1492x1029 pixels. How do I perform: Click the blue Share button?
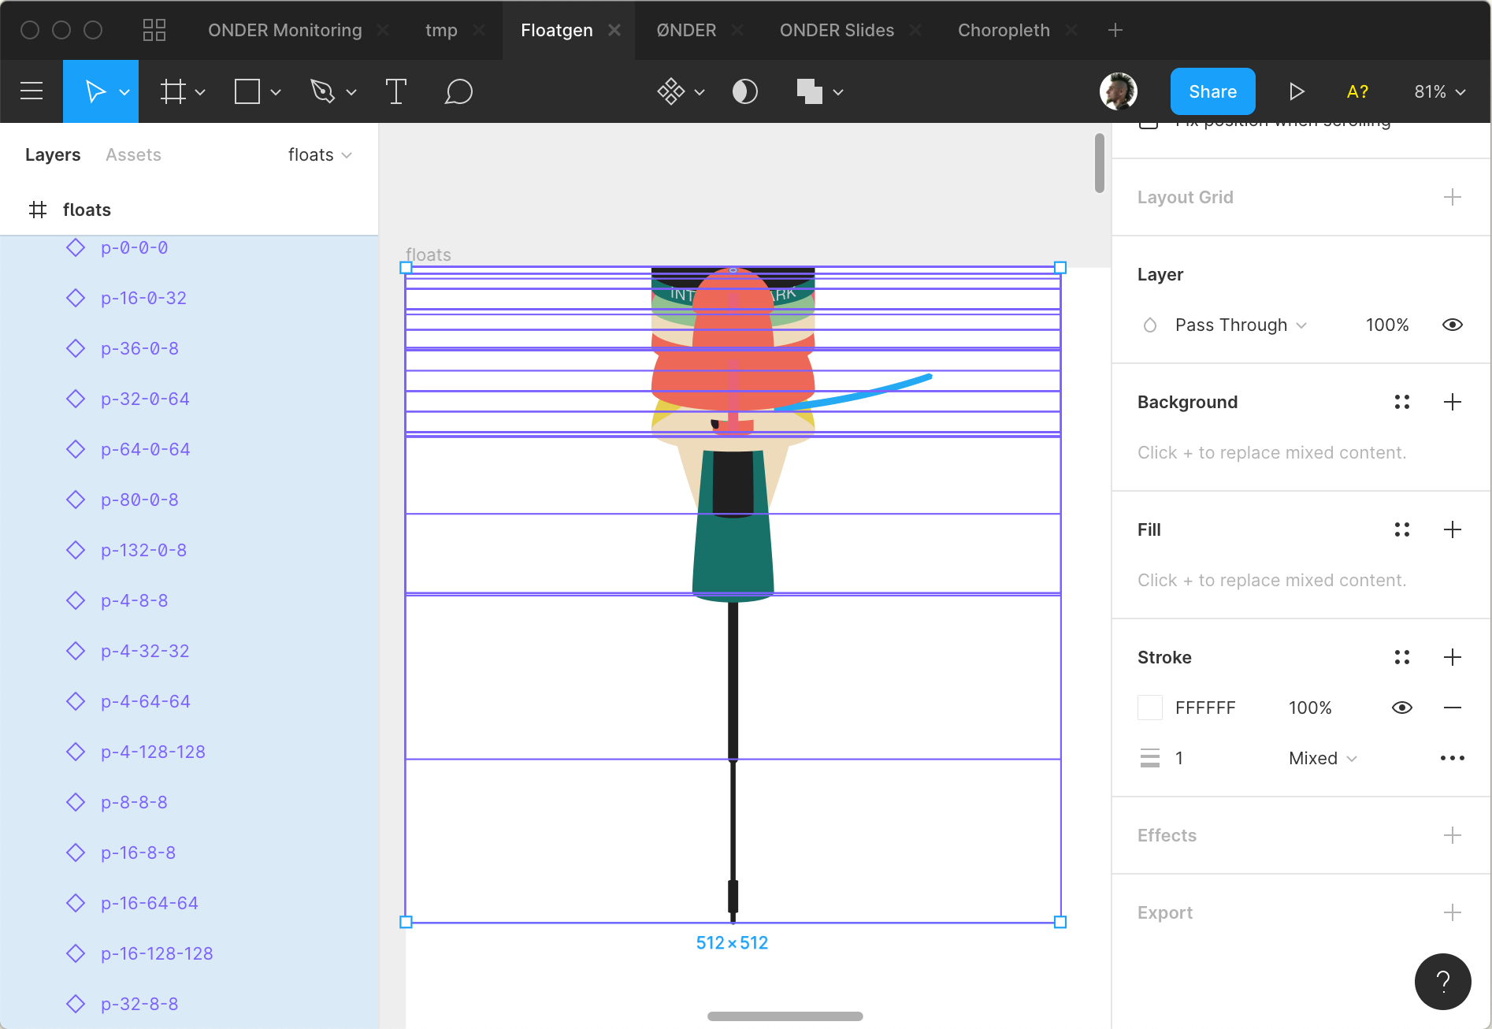[1212, 92]
